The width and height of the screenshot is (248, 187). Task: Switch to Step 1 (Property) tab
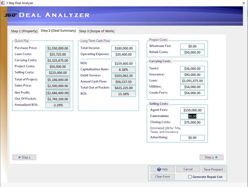pyautogui.click(x=24, y=31)
